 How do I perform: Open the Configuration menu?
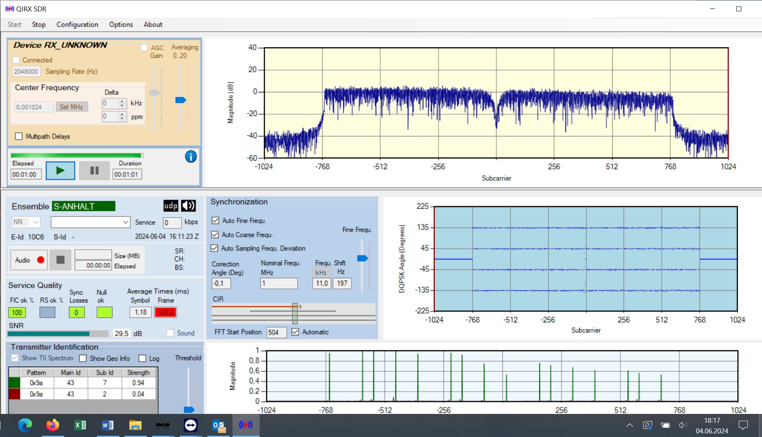[77, 24]
